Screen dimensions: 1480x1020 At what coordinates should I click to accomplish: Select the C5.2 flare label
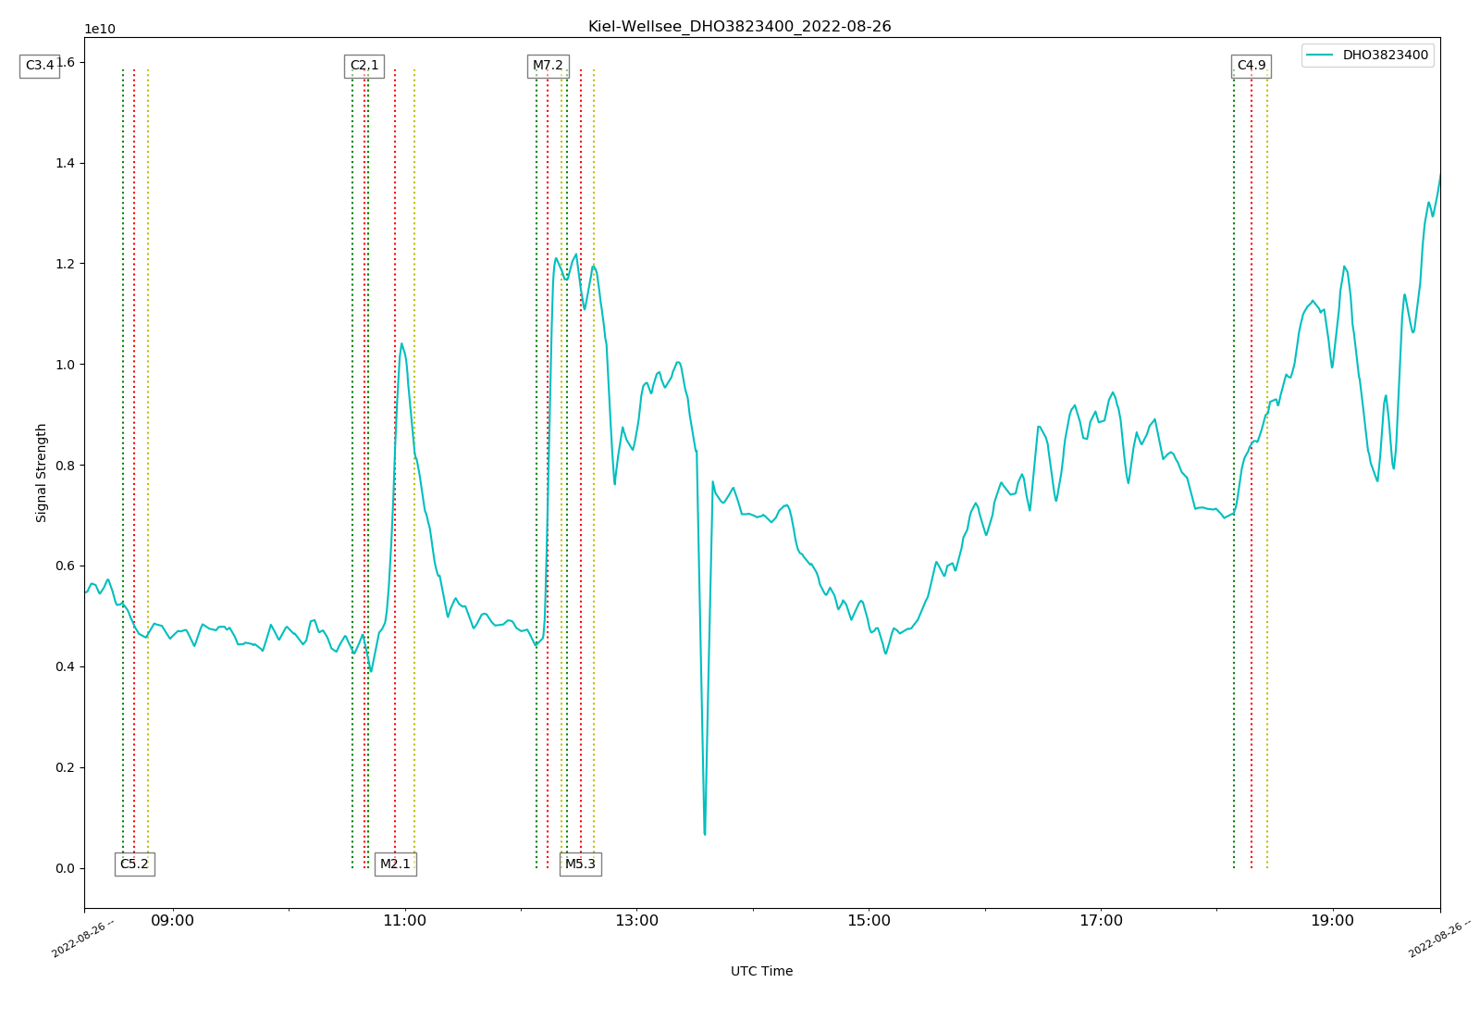tap(134, 865)
